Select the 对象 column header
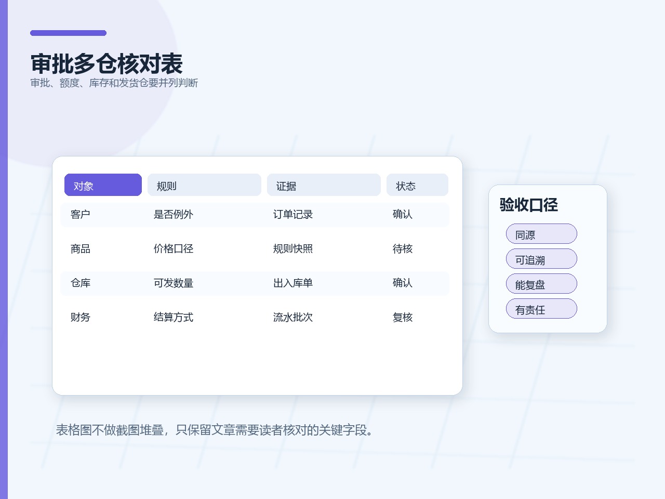 point(103,185)
